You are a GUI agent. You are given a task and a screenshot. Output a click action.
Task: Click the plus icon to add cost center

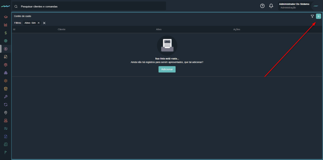click(318, 16)
